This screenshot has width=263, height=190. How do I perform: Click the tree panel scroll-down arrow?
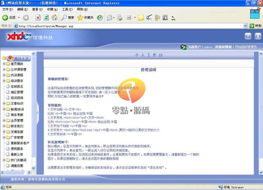(33, 168)
